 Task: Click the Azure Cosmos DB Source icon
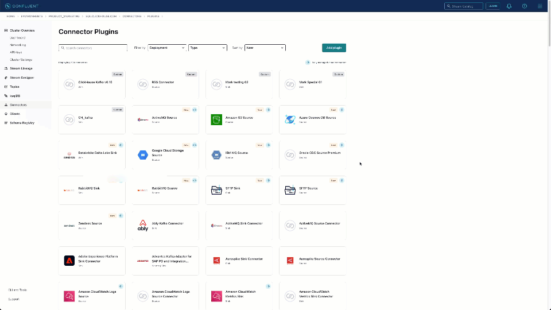(x=289, y=119)
